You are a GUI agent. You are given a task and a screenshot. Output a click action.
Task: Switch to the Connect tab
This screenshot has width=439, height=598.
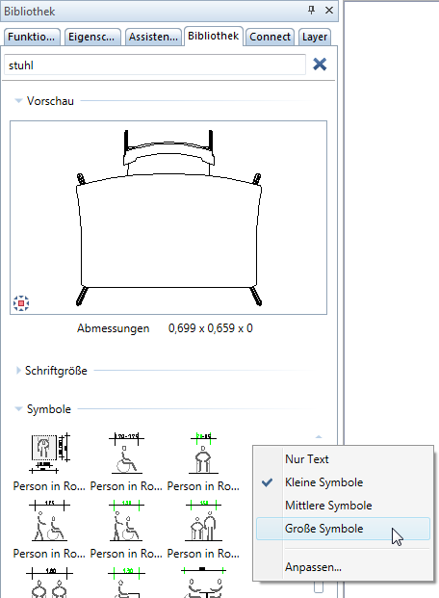pos(270,37)
